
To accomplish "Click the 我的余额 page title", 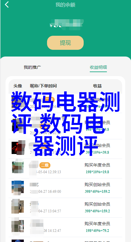I will point(65,5).
